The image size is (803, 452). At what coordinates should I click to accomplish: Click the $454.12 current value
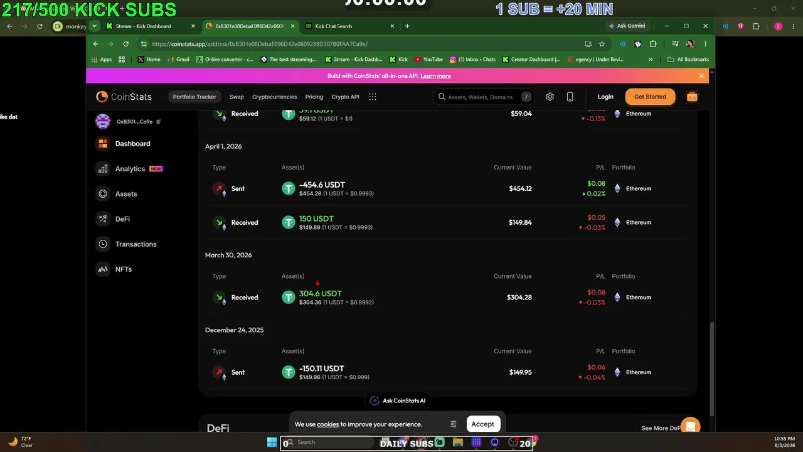(521, 188)
